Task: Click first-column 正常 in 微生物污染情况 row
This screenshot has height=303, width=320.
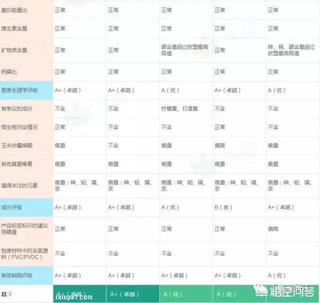Action: click(60, 127)
